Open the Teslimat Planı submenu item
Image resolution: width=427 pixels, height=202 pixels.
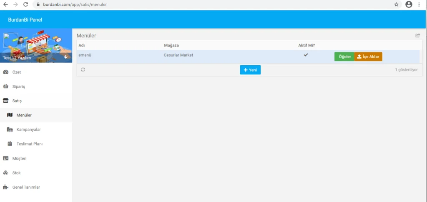(36, 144)
